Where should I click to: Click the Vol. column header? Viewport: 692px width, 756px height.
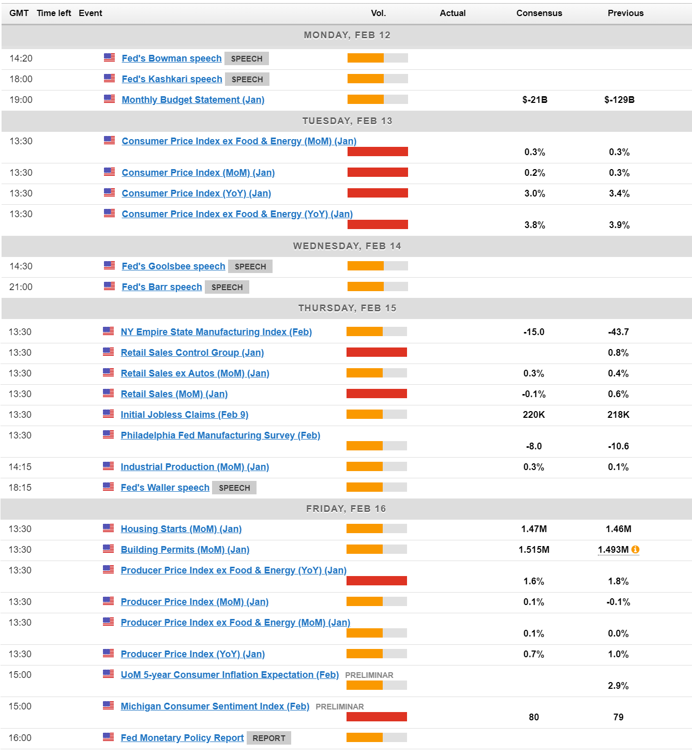click(378, 13)
